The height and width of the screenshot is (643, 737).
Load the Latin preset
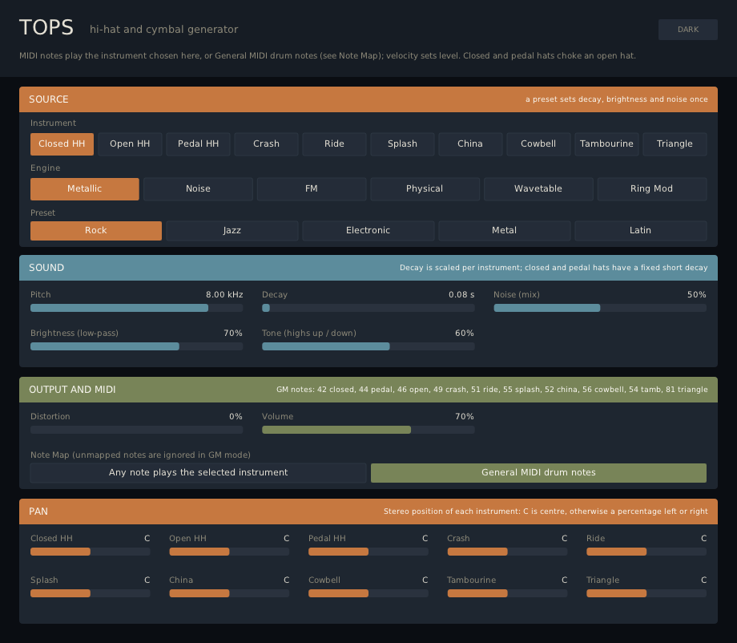coord(640,230)
